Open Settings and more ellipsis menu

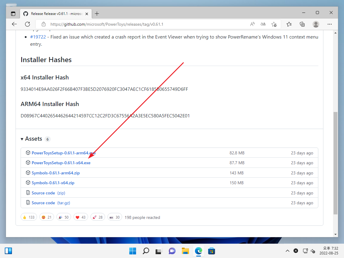pos(330,24)
